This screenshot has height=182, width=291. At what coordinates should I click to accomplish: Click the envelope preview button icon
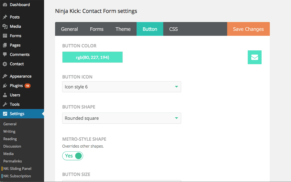tap(254, 57)
